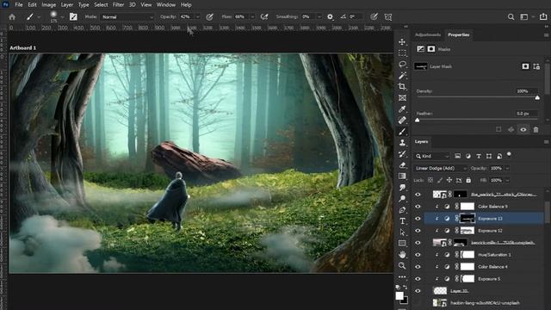The width and height of the screenshot is (551, 310).
Task: Open the Kind filter dropdown in Layers
Action: click(432, 156)
